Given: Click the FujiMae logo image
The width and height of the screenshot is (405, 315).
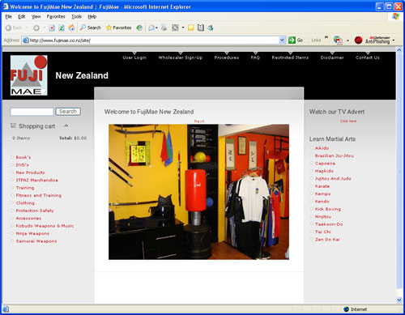Looking at the screenshot, I should (x=29, y=75).
